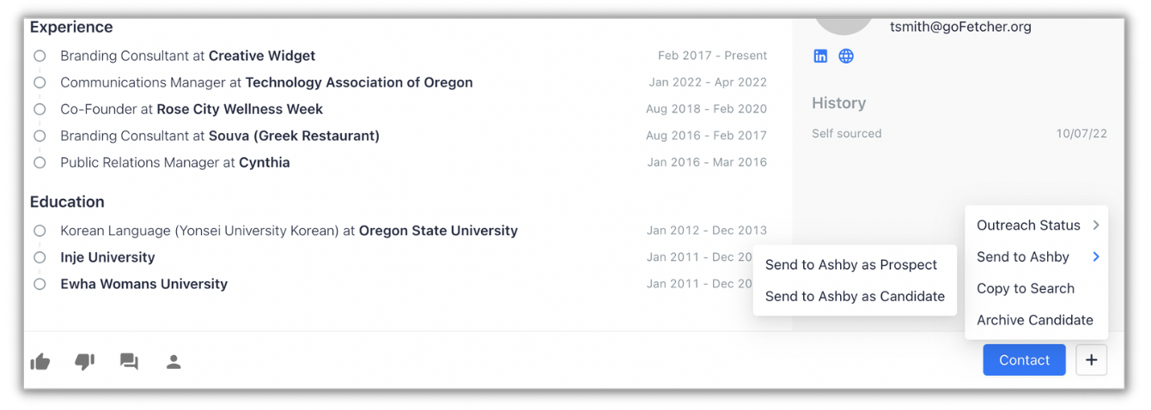Select Archive Candidate option

click(x=1035, y=320)
